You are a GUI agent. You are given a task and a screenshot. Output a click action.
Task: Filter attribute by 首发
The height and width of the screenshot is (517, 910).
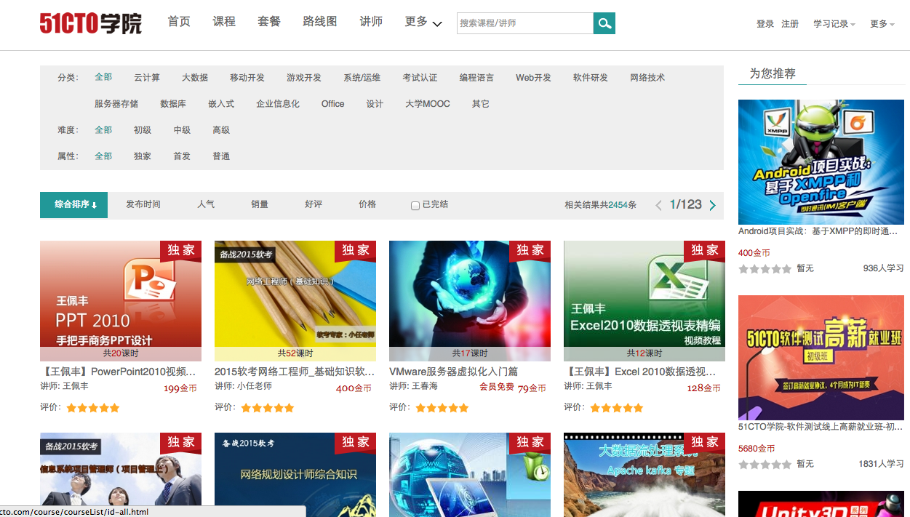pos(182,156)
